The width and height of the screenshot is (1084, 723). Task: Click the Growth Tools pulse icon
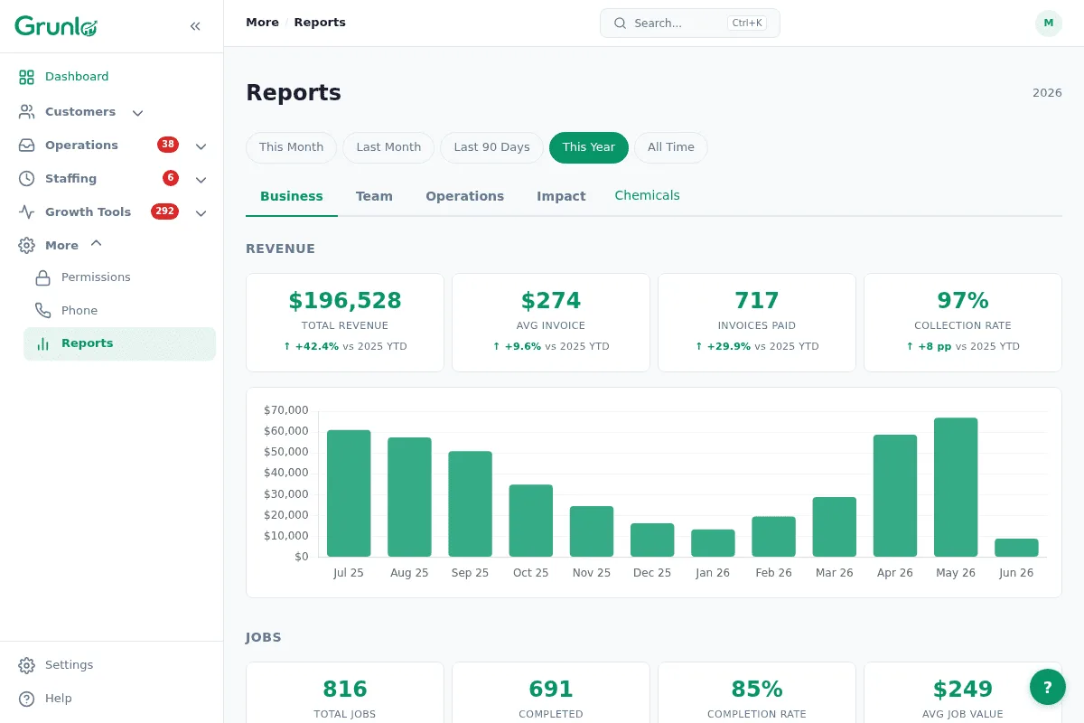(x=27, y=212)
